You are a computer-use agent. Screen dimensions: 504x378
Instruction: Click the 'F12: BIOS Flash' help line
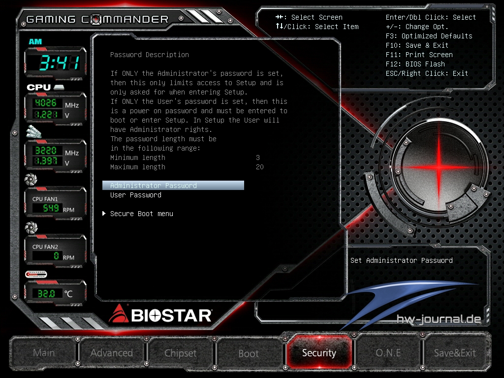tap(415, 64)
